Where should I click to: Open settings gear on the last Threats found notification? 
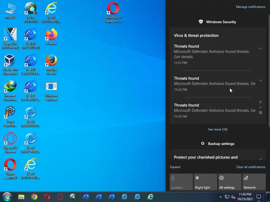tap(261, 113)
